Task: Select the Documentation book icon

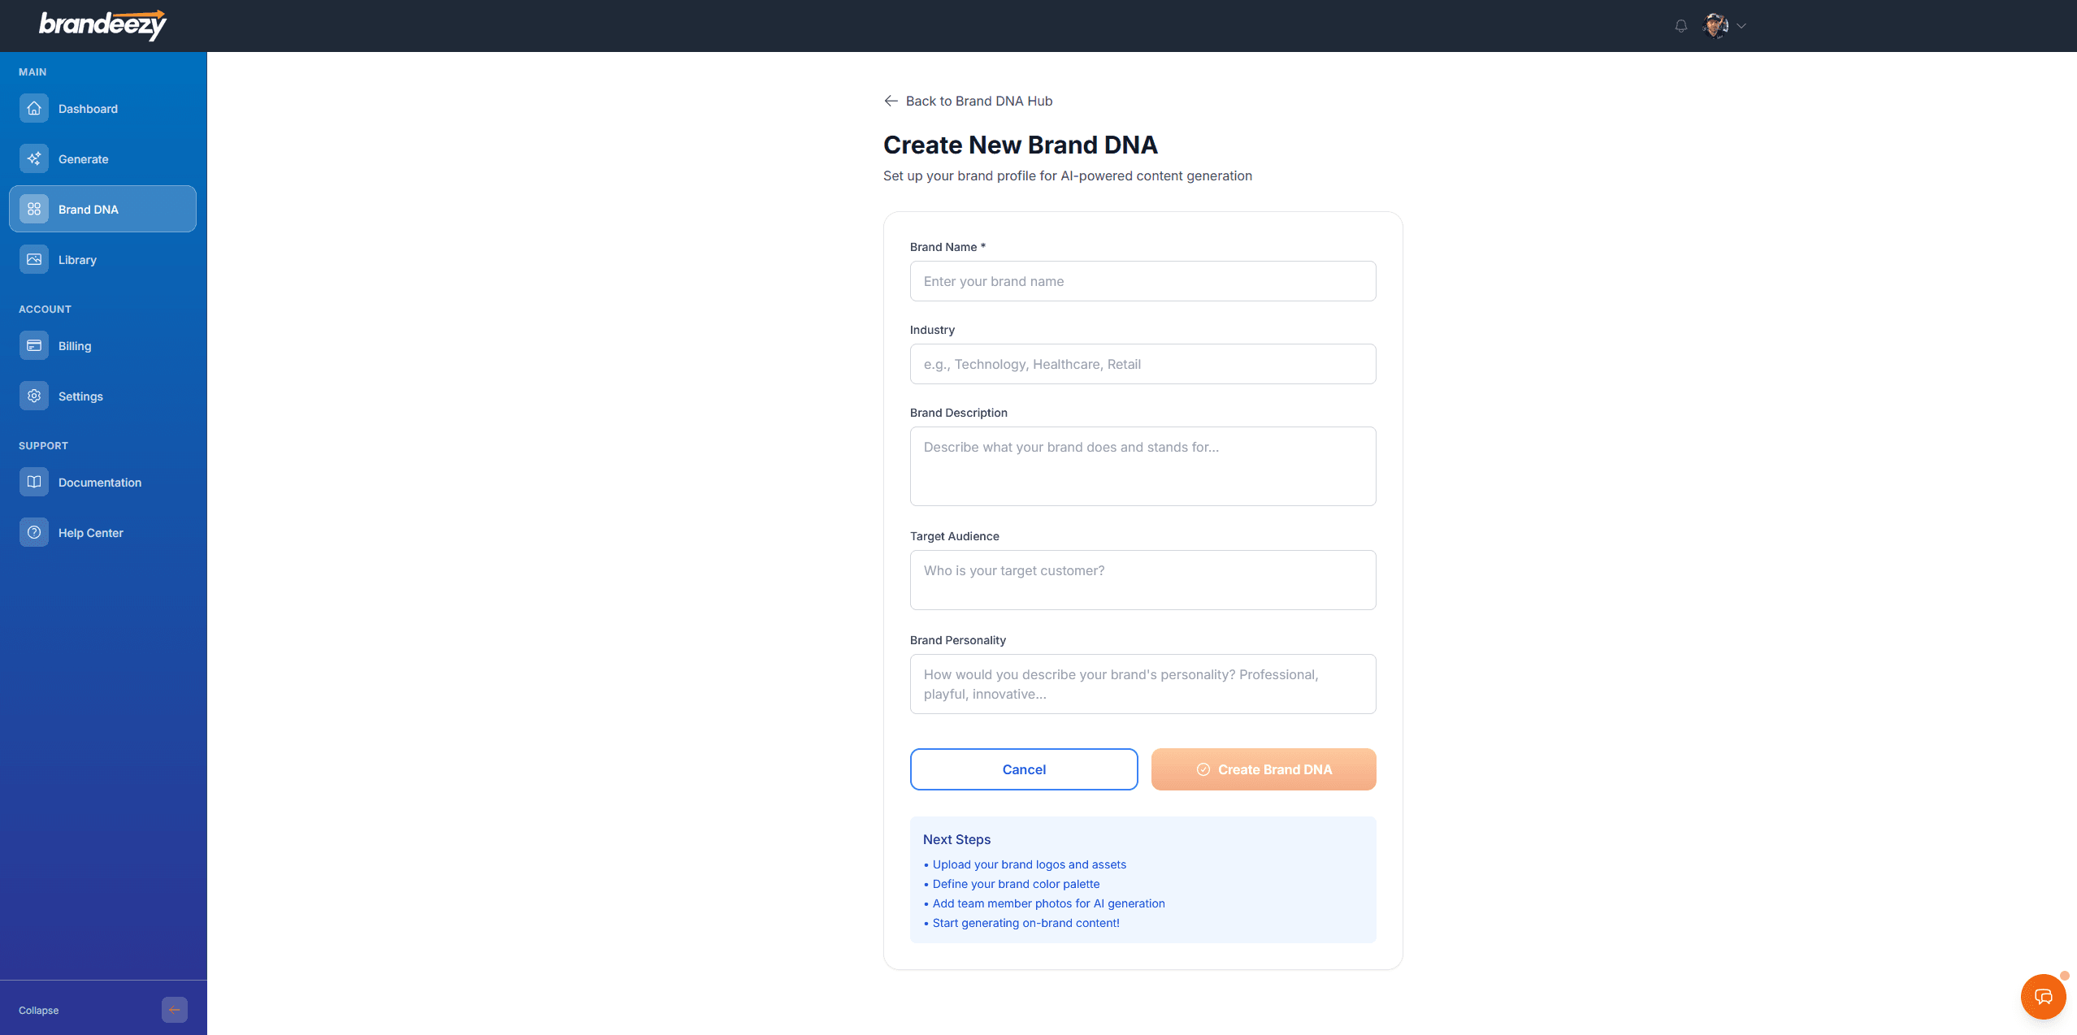Action: tap(33, 482)
